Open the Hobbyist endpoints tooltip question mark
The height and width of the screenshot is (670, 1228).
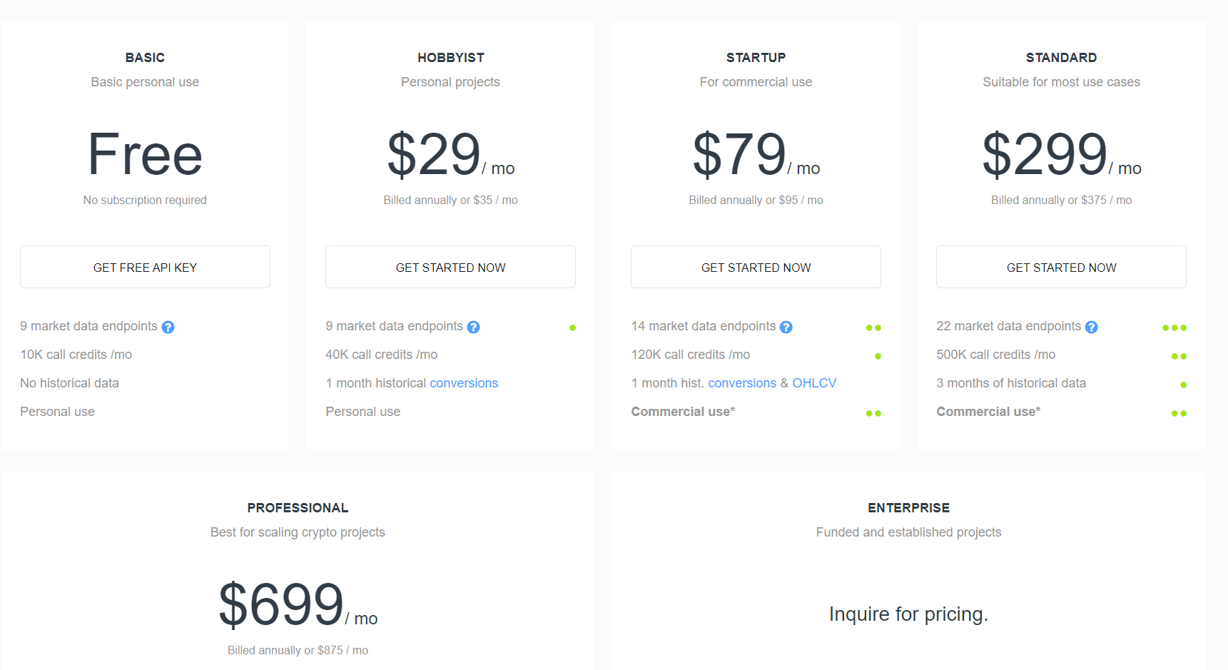coord(474,327)
